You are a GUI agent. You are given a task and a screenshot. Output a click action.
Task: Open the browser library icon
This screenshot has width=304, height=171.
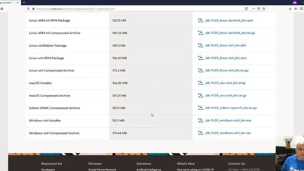[x=296, y=9]
